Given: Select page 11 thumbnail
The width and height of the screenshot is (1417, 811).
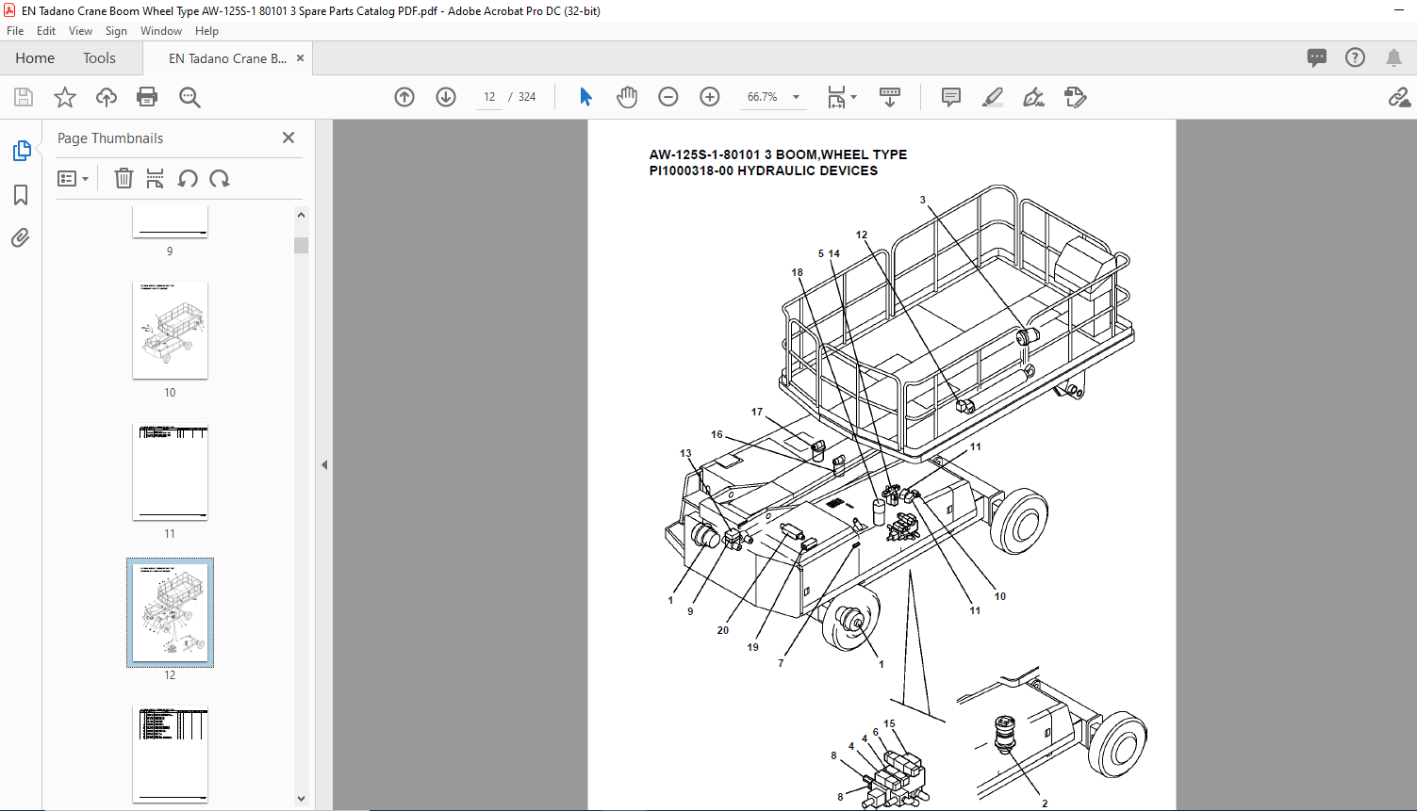Looking at the screenshot, I should [170, 471].
